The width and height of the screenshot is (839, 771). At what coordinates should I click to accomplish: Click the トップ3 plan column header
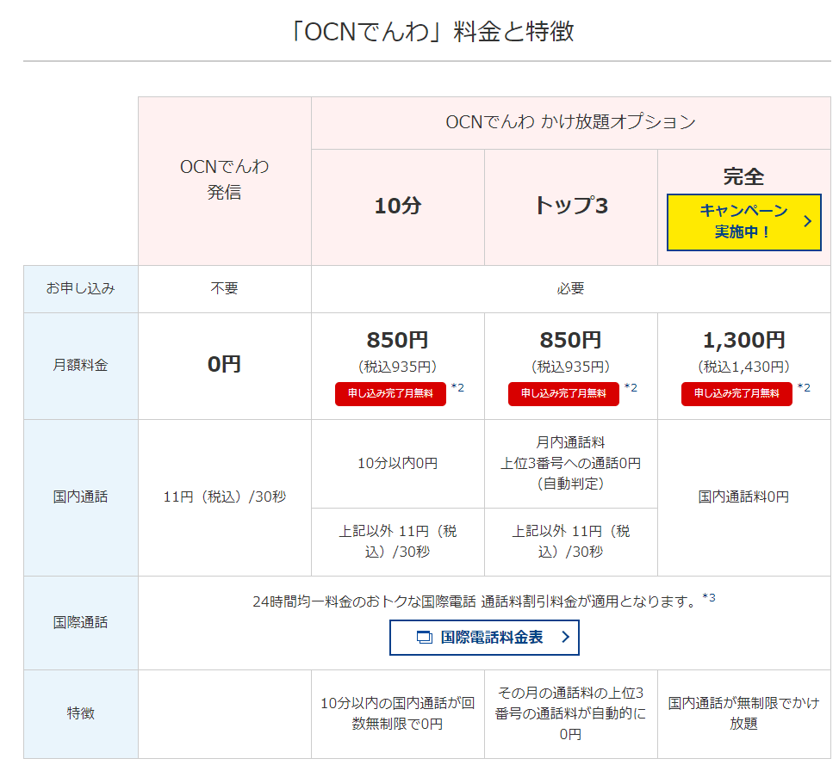pos(571,207)
